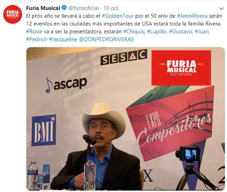The width and height of the screenshot is (227, 192).
Task: Click the blue verified badge icon
Action: (64, 8)
